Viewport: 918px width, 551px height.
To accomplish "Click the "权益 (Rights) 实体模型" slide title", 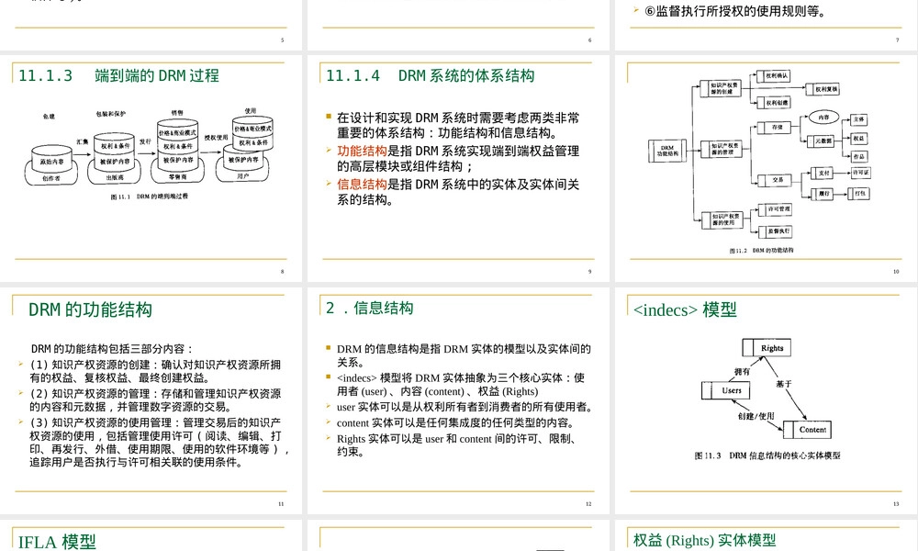I will click(x=704, y=540).
